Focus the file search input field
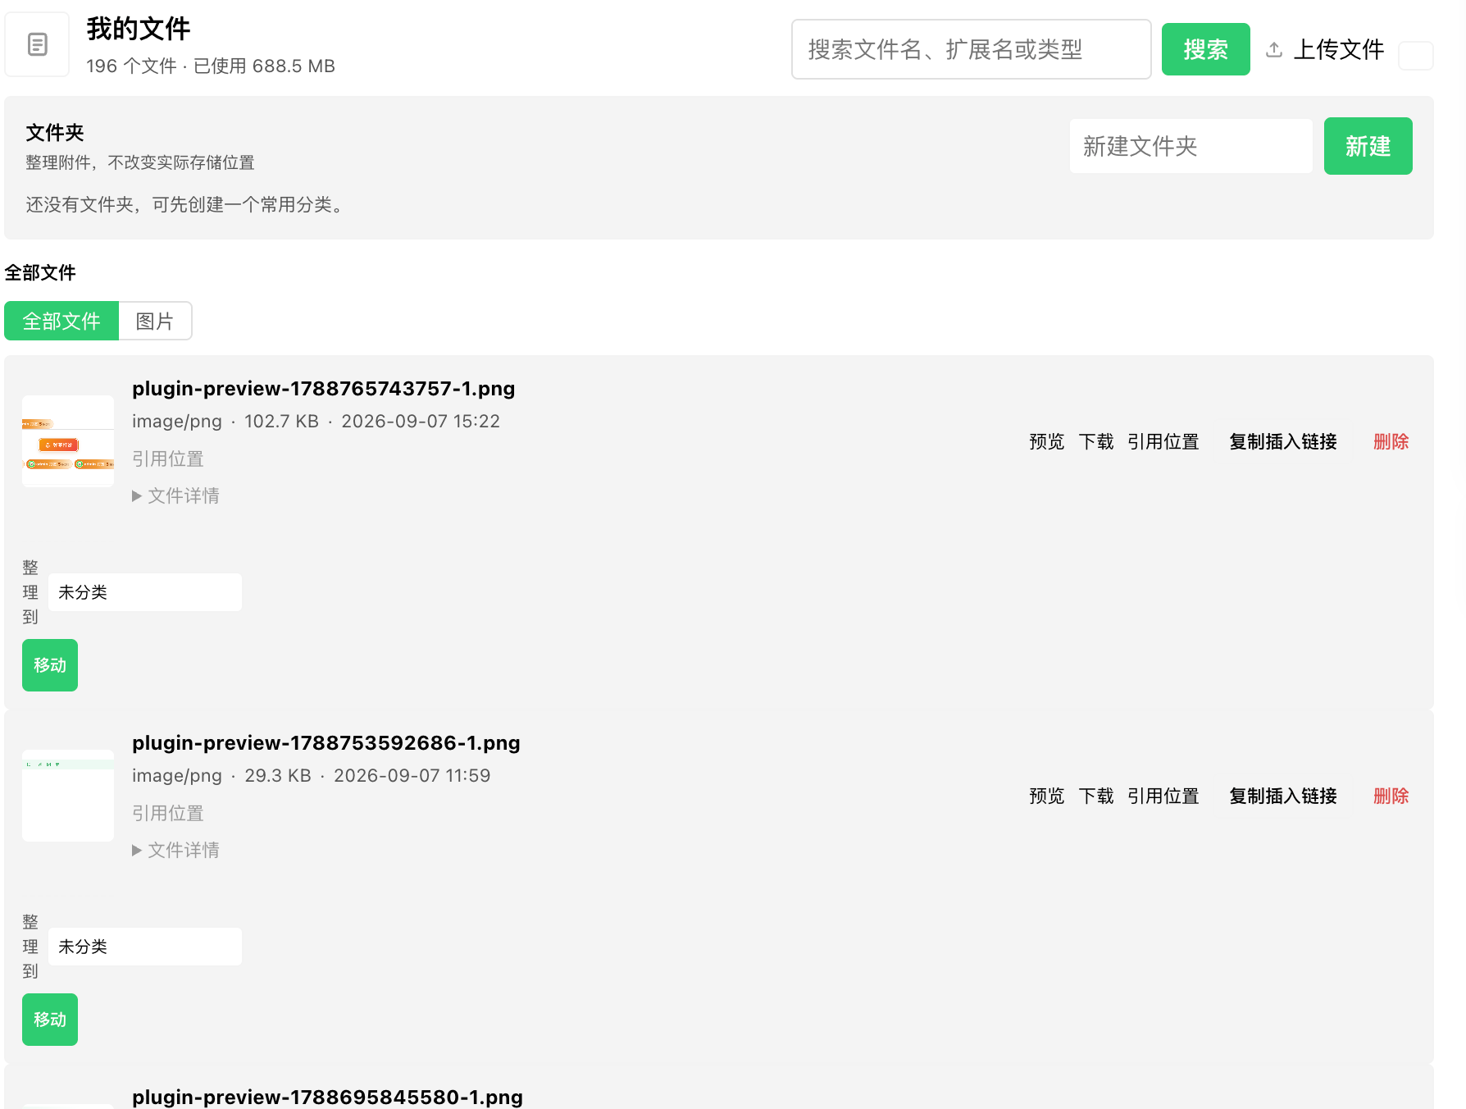 click(x=972, y=49)
